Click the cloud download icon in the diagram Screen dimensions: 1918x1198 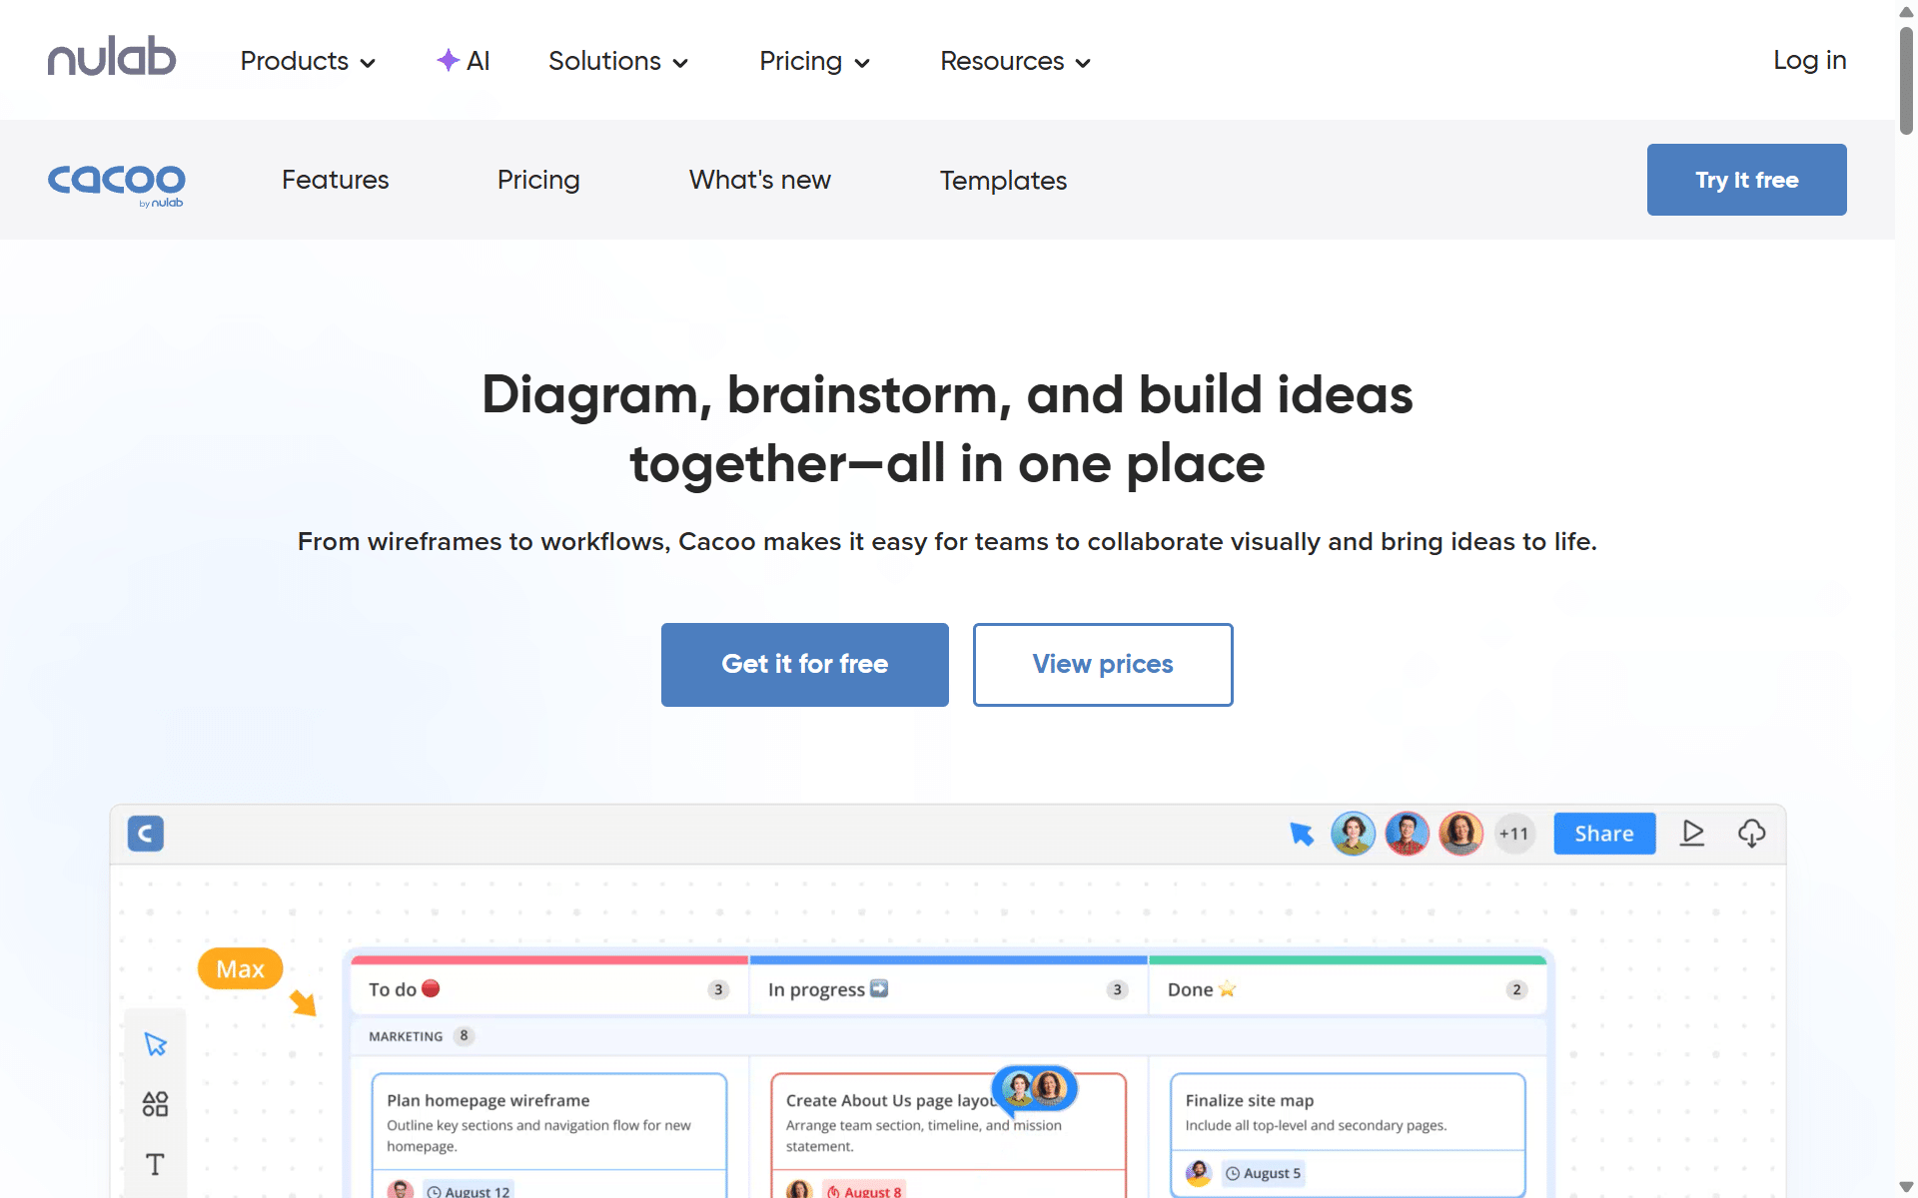tap(1751, 834)
